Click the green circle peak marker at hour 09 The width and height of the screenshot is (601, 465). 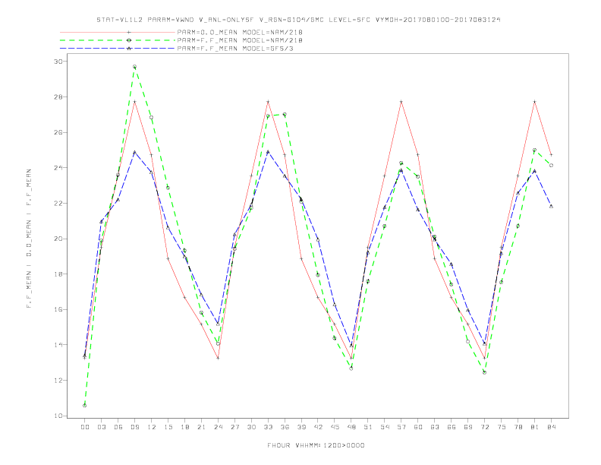point(134,67)
